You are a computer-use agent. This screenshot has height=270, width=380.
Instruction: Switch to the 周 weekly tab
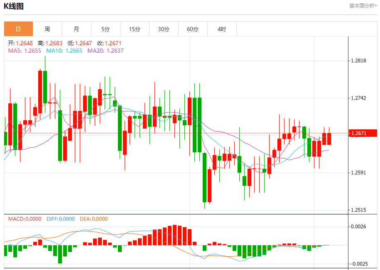click(x=47, y=29)
